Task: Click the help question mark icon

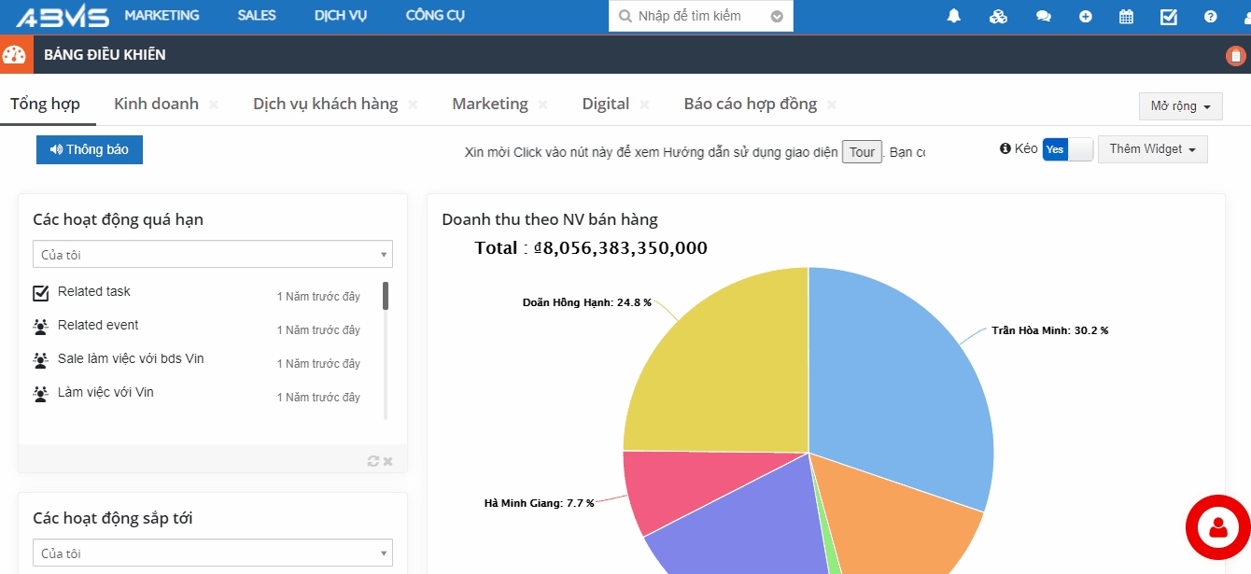Action: click(1210, 16)
